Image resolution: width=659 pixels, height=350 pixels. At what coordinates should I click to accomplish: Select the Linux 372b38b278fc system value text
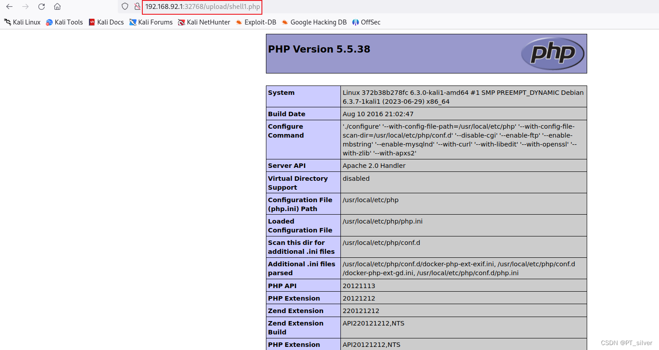[x=463, y=97]
